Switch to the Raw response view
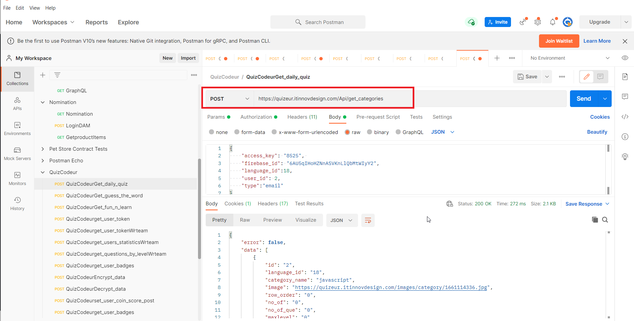 tap(245, 220)
